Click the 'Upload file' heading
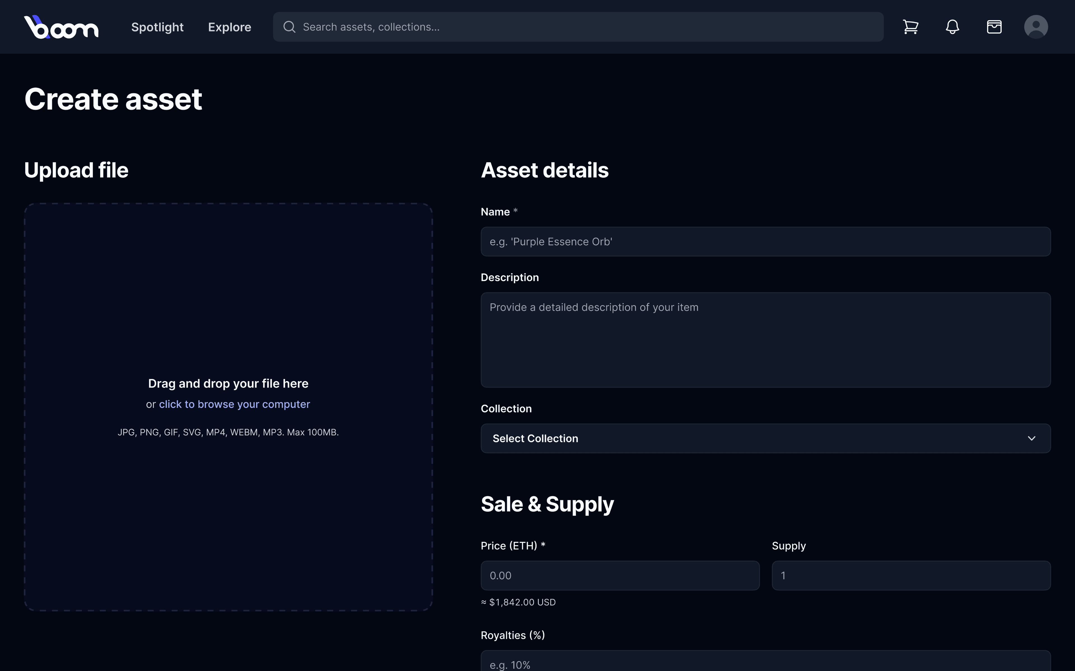 (76, 170)
